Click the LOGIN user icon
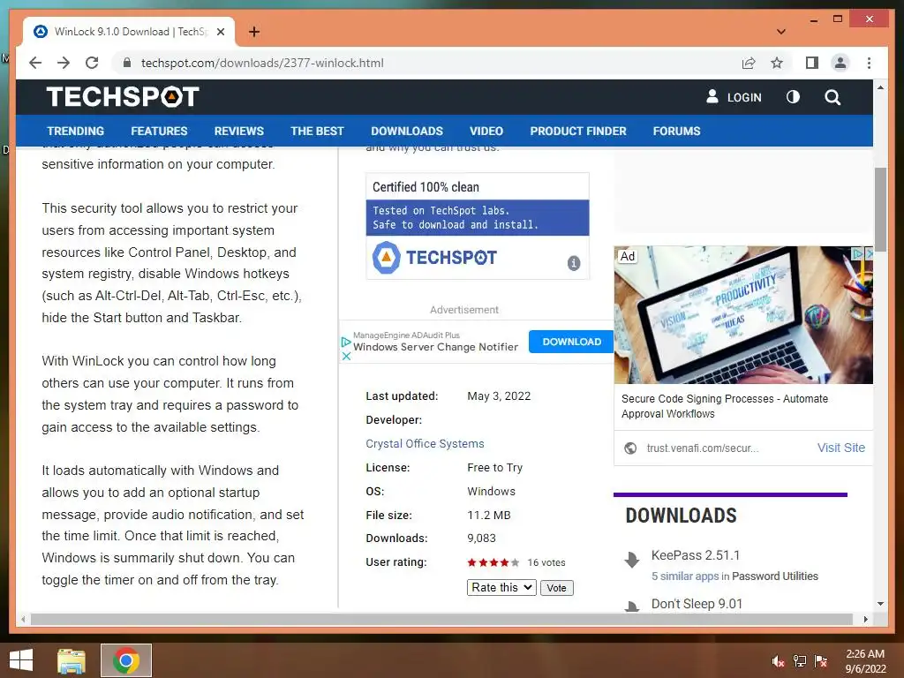Screen dimensions: 904x678 [x=712, y=96]
